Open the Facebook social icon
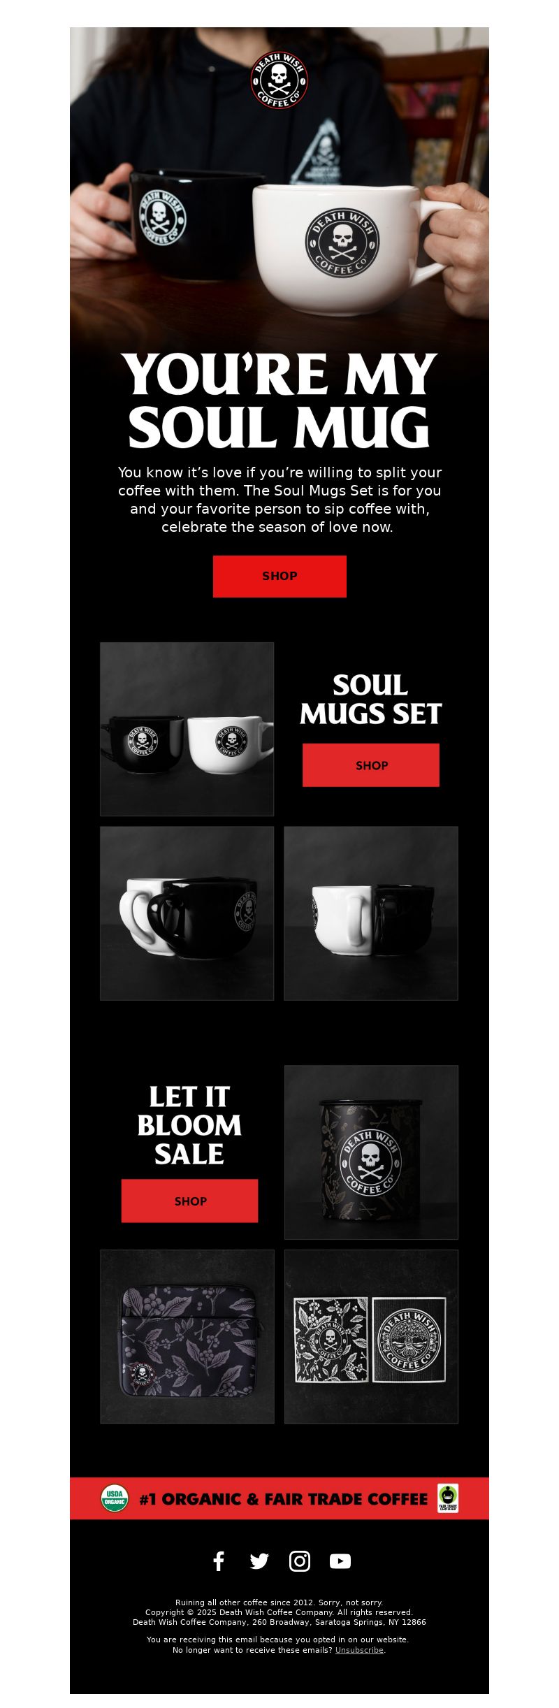 pyautogui.click(x=219, y=1561)
